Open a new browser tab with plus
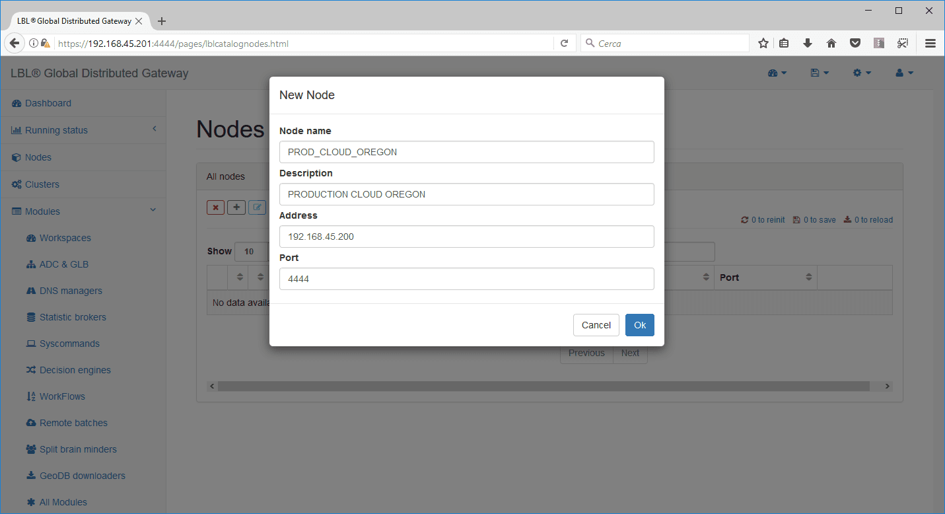 coord(162,21)
